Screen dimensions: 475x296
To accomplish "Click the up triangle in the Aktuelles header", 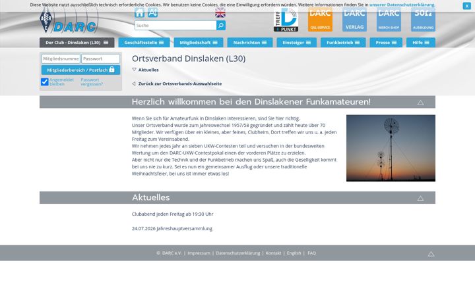I will (420, 199).
